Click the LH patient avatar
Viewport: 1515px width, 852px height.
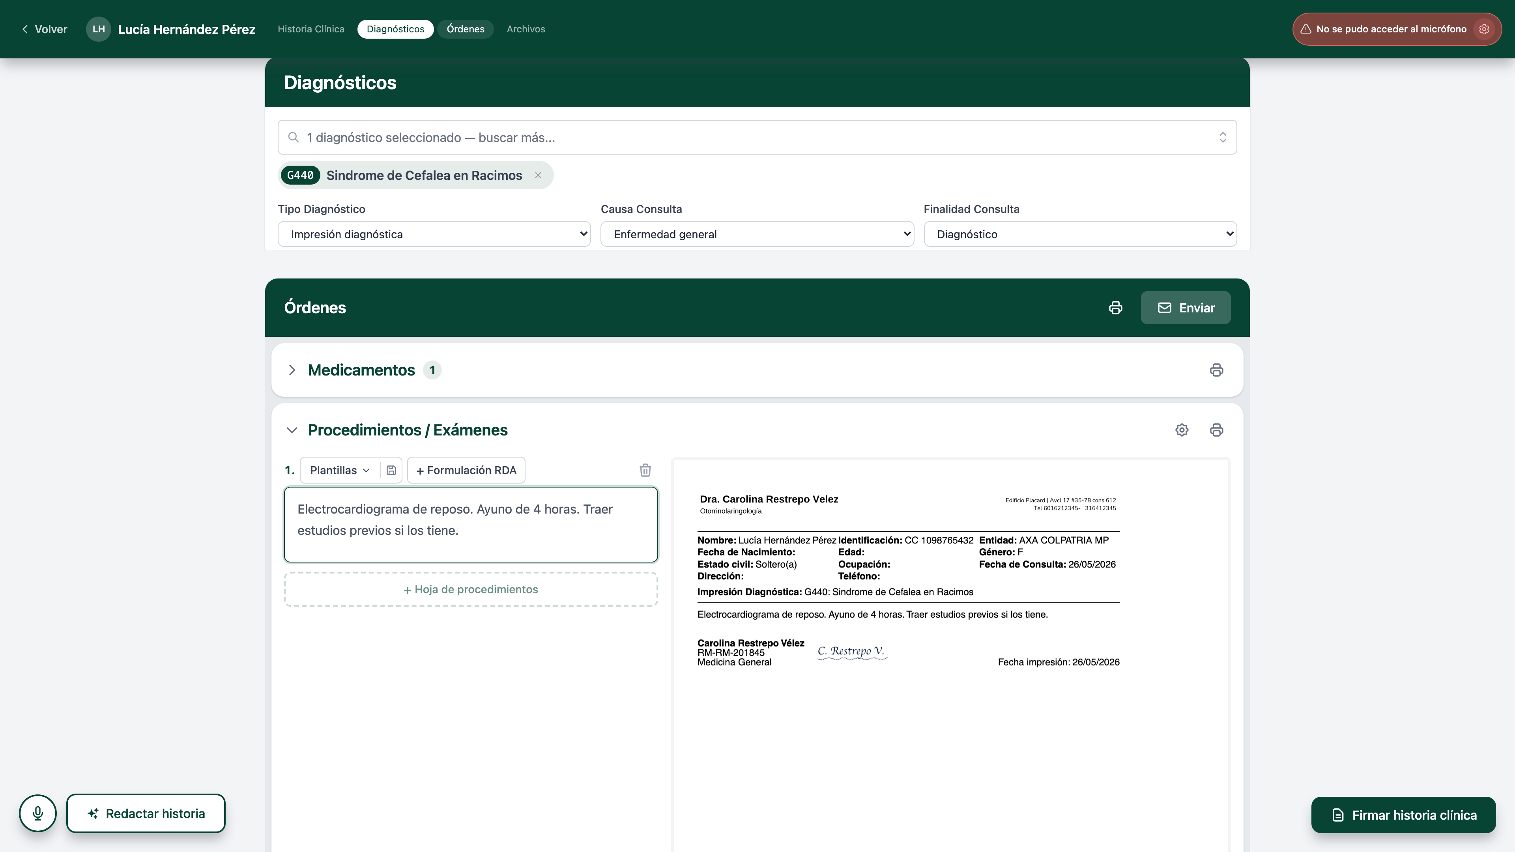coord(98,29)
